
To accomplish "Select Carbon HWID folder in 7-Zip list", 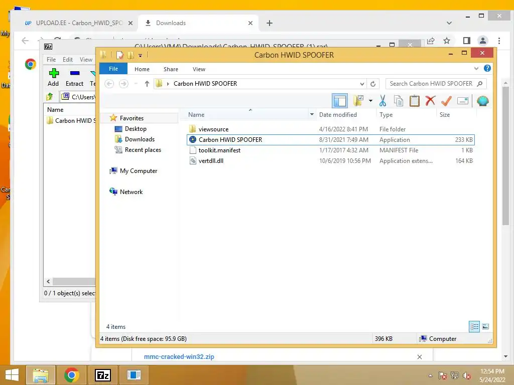I will click(x=71, y=120).
